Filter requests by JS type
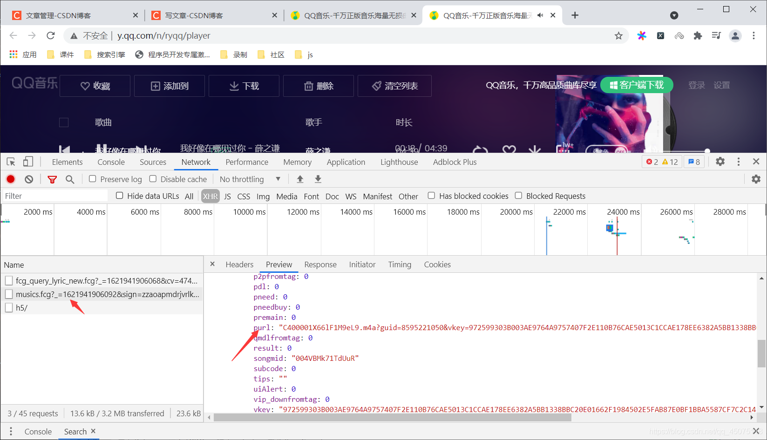 (227, 196)
